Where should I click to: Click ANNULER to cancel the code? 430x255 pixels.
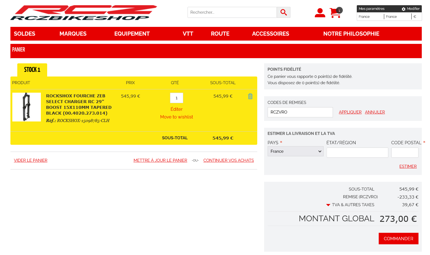375,112
